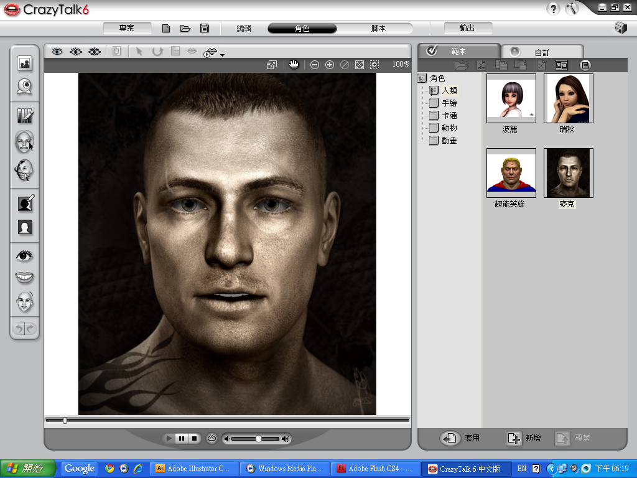Select the pan hand tool

click(x=294, y=65)
